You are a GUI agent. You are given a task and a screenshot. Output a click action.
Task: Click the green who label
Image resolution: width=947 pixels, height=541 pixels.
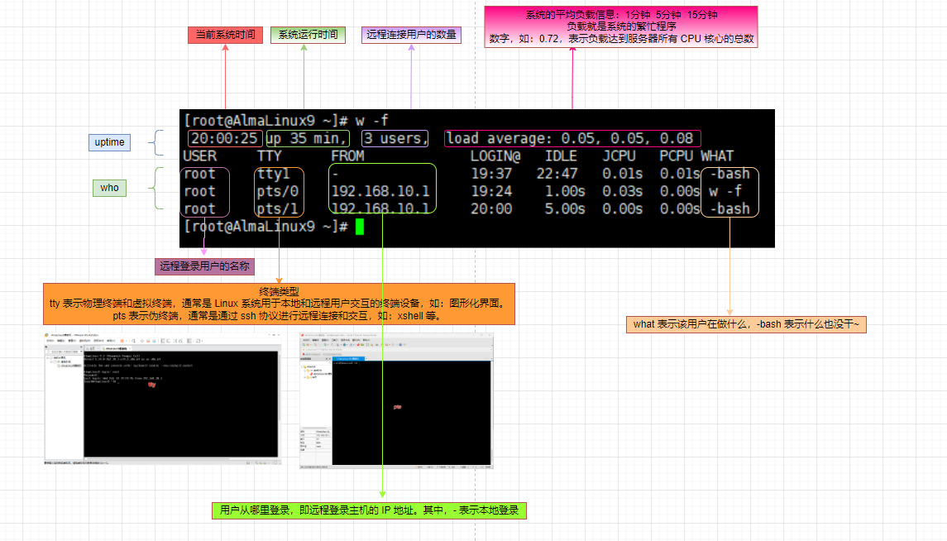pos(109,188)
